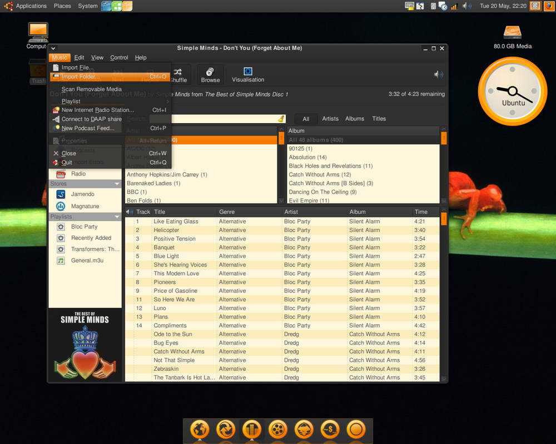Screen dimensions: 556x444
Task: Click the film reel icon in dock
Action: pos(277,430)
